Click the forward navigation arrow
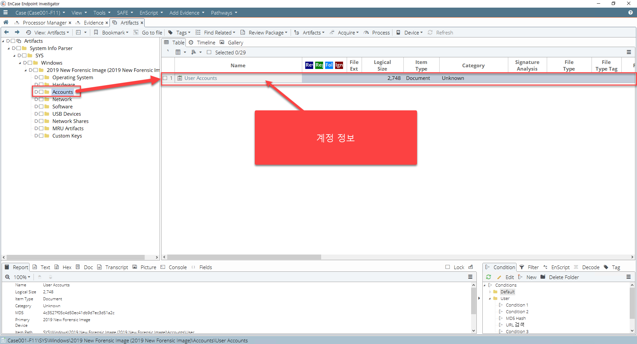637x344 pixels. pyautogui.click(x=17, y=32)
